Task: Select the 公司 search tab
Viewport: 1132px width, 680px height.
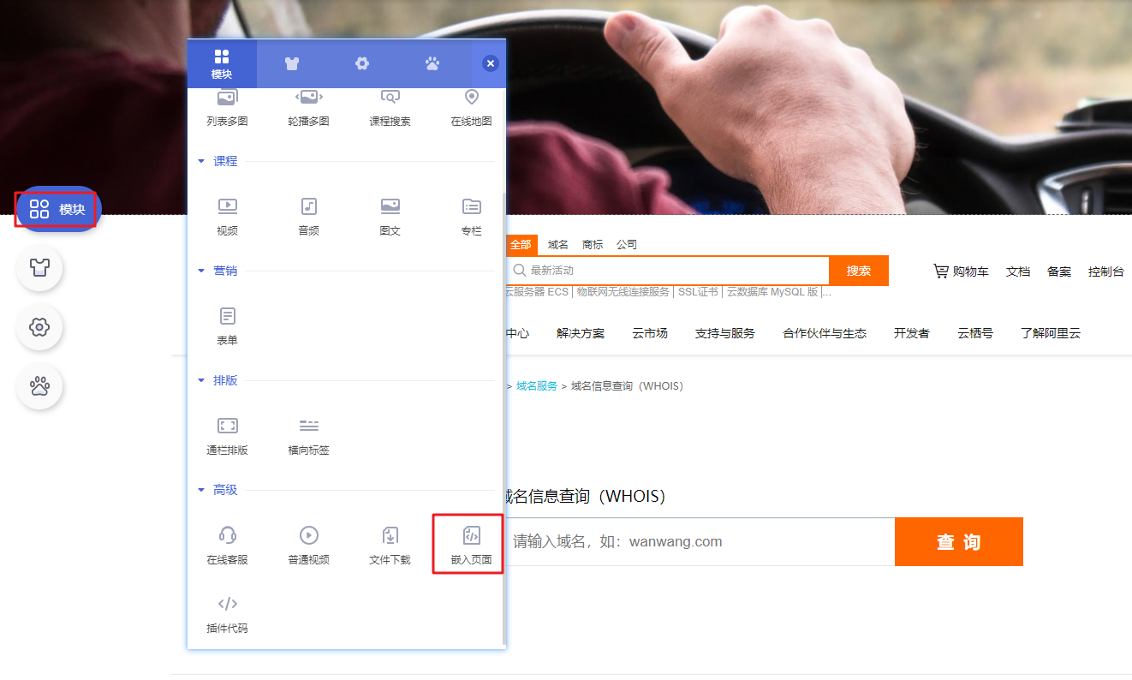Action: click(x=627, y=245)
